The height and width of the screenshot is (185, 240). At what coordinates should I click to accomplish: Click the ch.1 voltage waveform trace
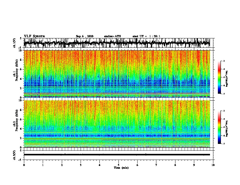tap(117, 43)
